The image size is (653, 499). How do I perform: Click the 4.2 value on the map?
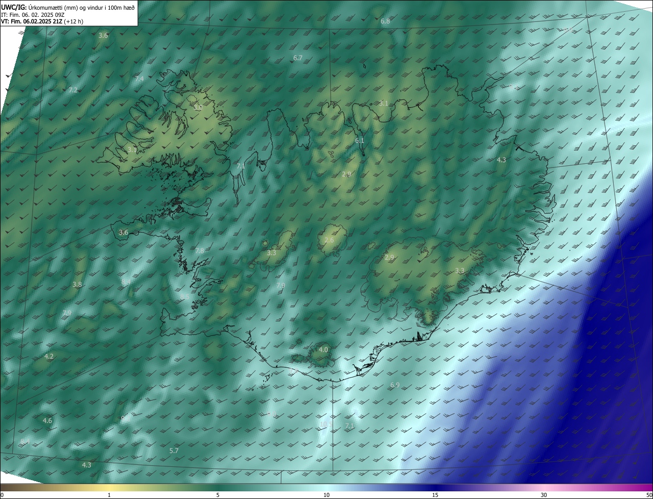pyautogui.click(x=49, y=356)
